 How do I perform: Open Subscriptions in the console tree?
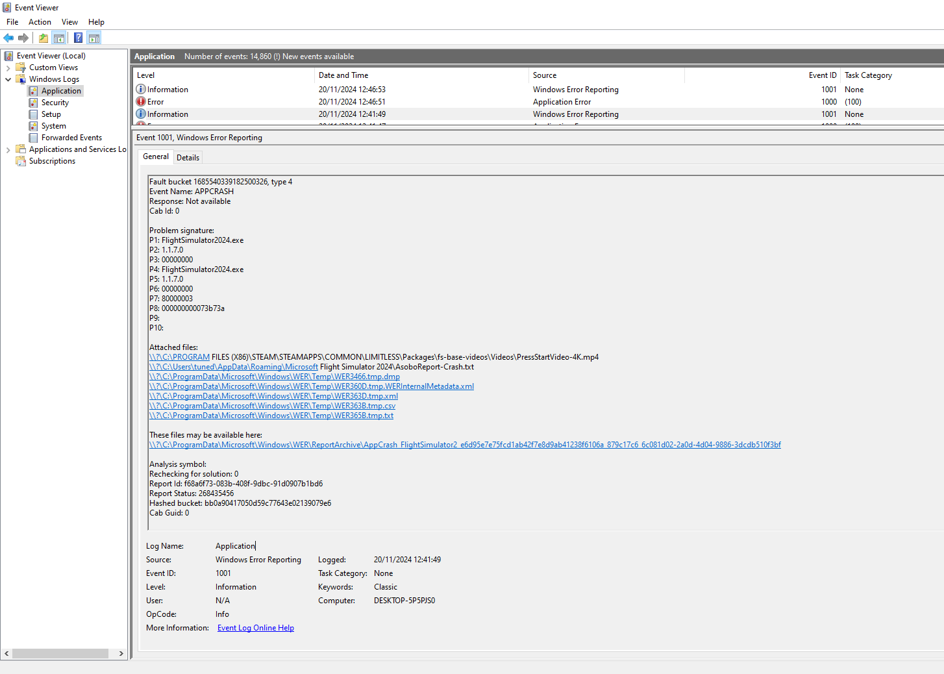coord(52,161)
